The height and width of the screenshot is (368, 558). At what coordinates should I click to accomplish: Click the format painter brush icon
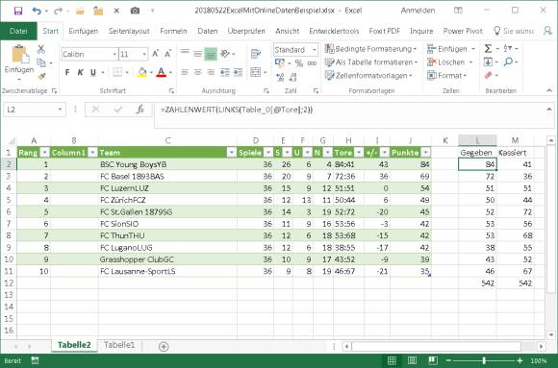point(41,76)
